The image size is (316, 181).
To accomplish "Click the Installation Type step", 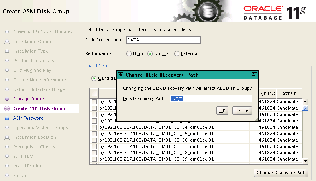I will point(31,51).
